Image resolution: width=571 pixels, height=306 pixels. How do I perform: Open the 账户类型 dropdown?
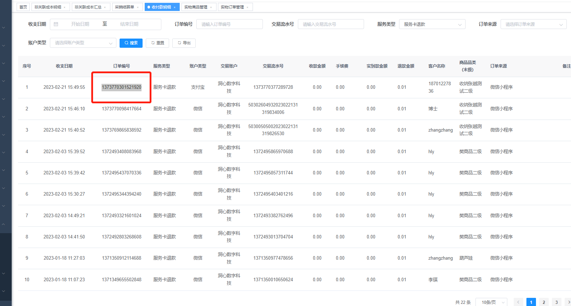(x=83, y=43)
